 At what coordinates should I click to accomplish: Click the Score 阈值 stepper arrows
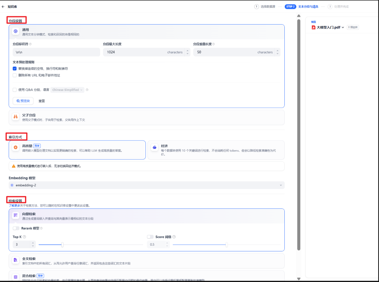(x=167, y=244)
